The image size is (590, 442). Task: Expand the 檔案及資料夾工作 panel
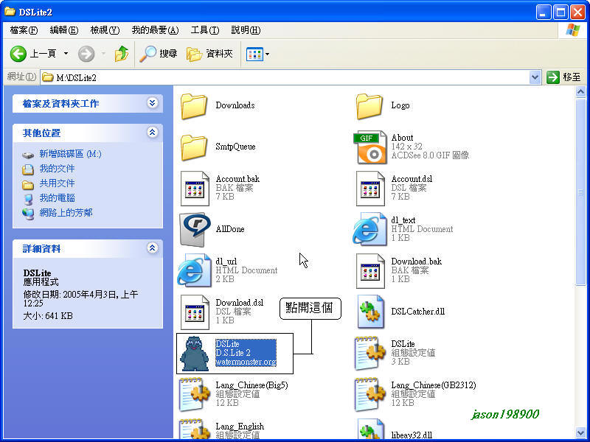[152, 102]
